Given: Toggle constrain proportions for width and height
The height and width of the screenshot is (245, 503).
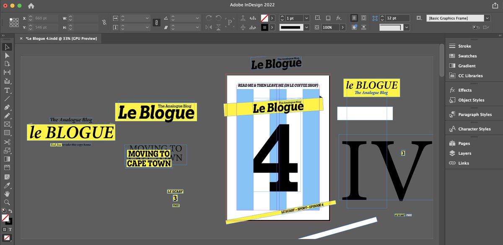Looking at the screenshot, I should pos(104,23).
